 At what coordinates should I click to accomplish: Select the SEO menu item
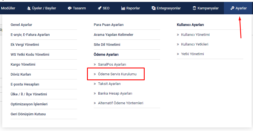(x=103, y=8)
